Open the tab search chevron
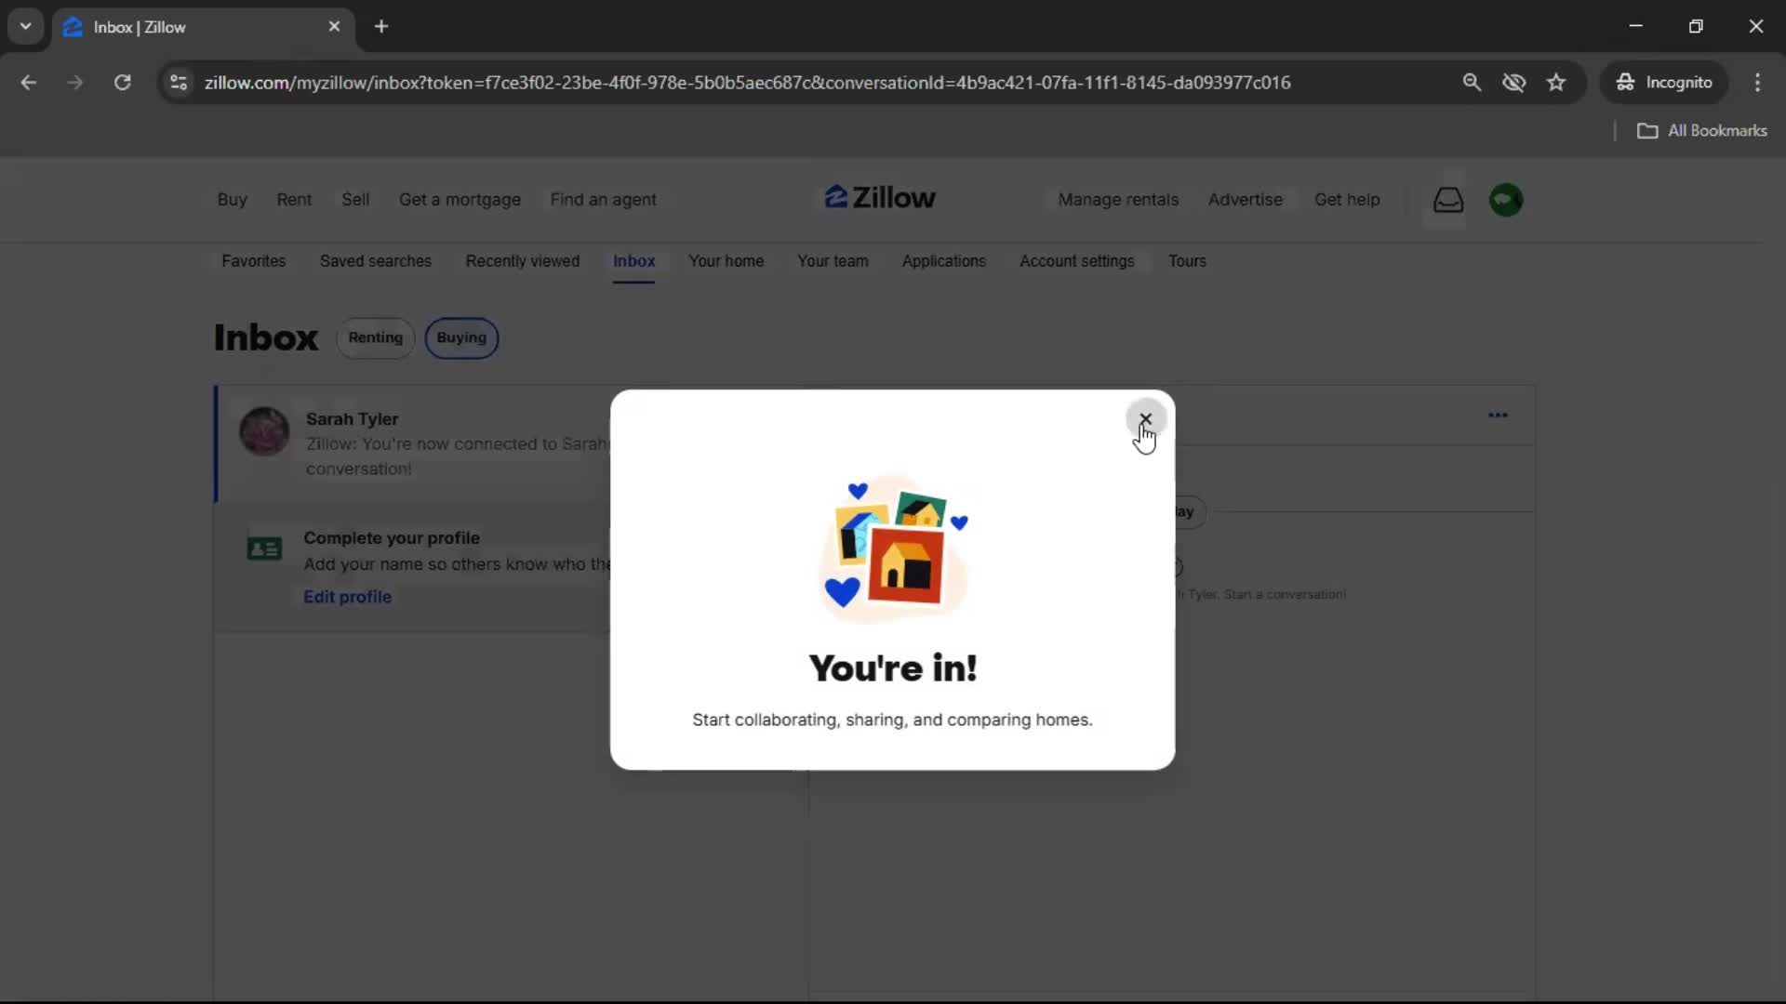 (25, 26)
